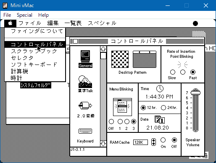Viewport: 216px width, 163px height.
Task: Set insertion point blinking to Fast
Action: click(x=193, y=72)
